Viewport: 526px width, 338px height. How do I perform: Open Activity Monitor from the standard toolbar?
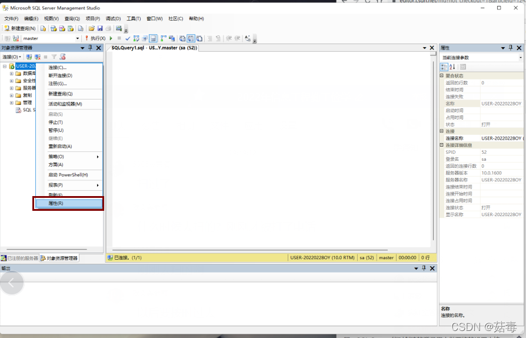[x=119, y=28]
